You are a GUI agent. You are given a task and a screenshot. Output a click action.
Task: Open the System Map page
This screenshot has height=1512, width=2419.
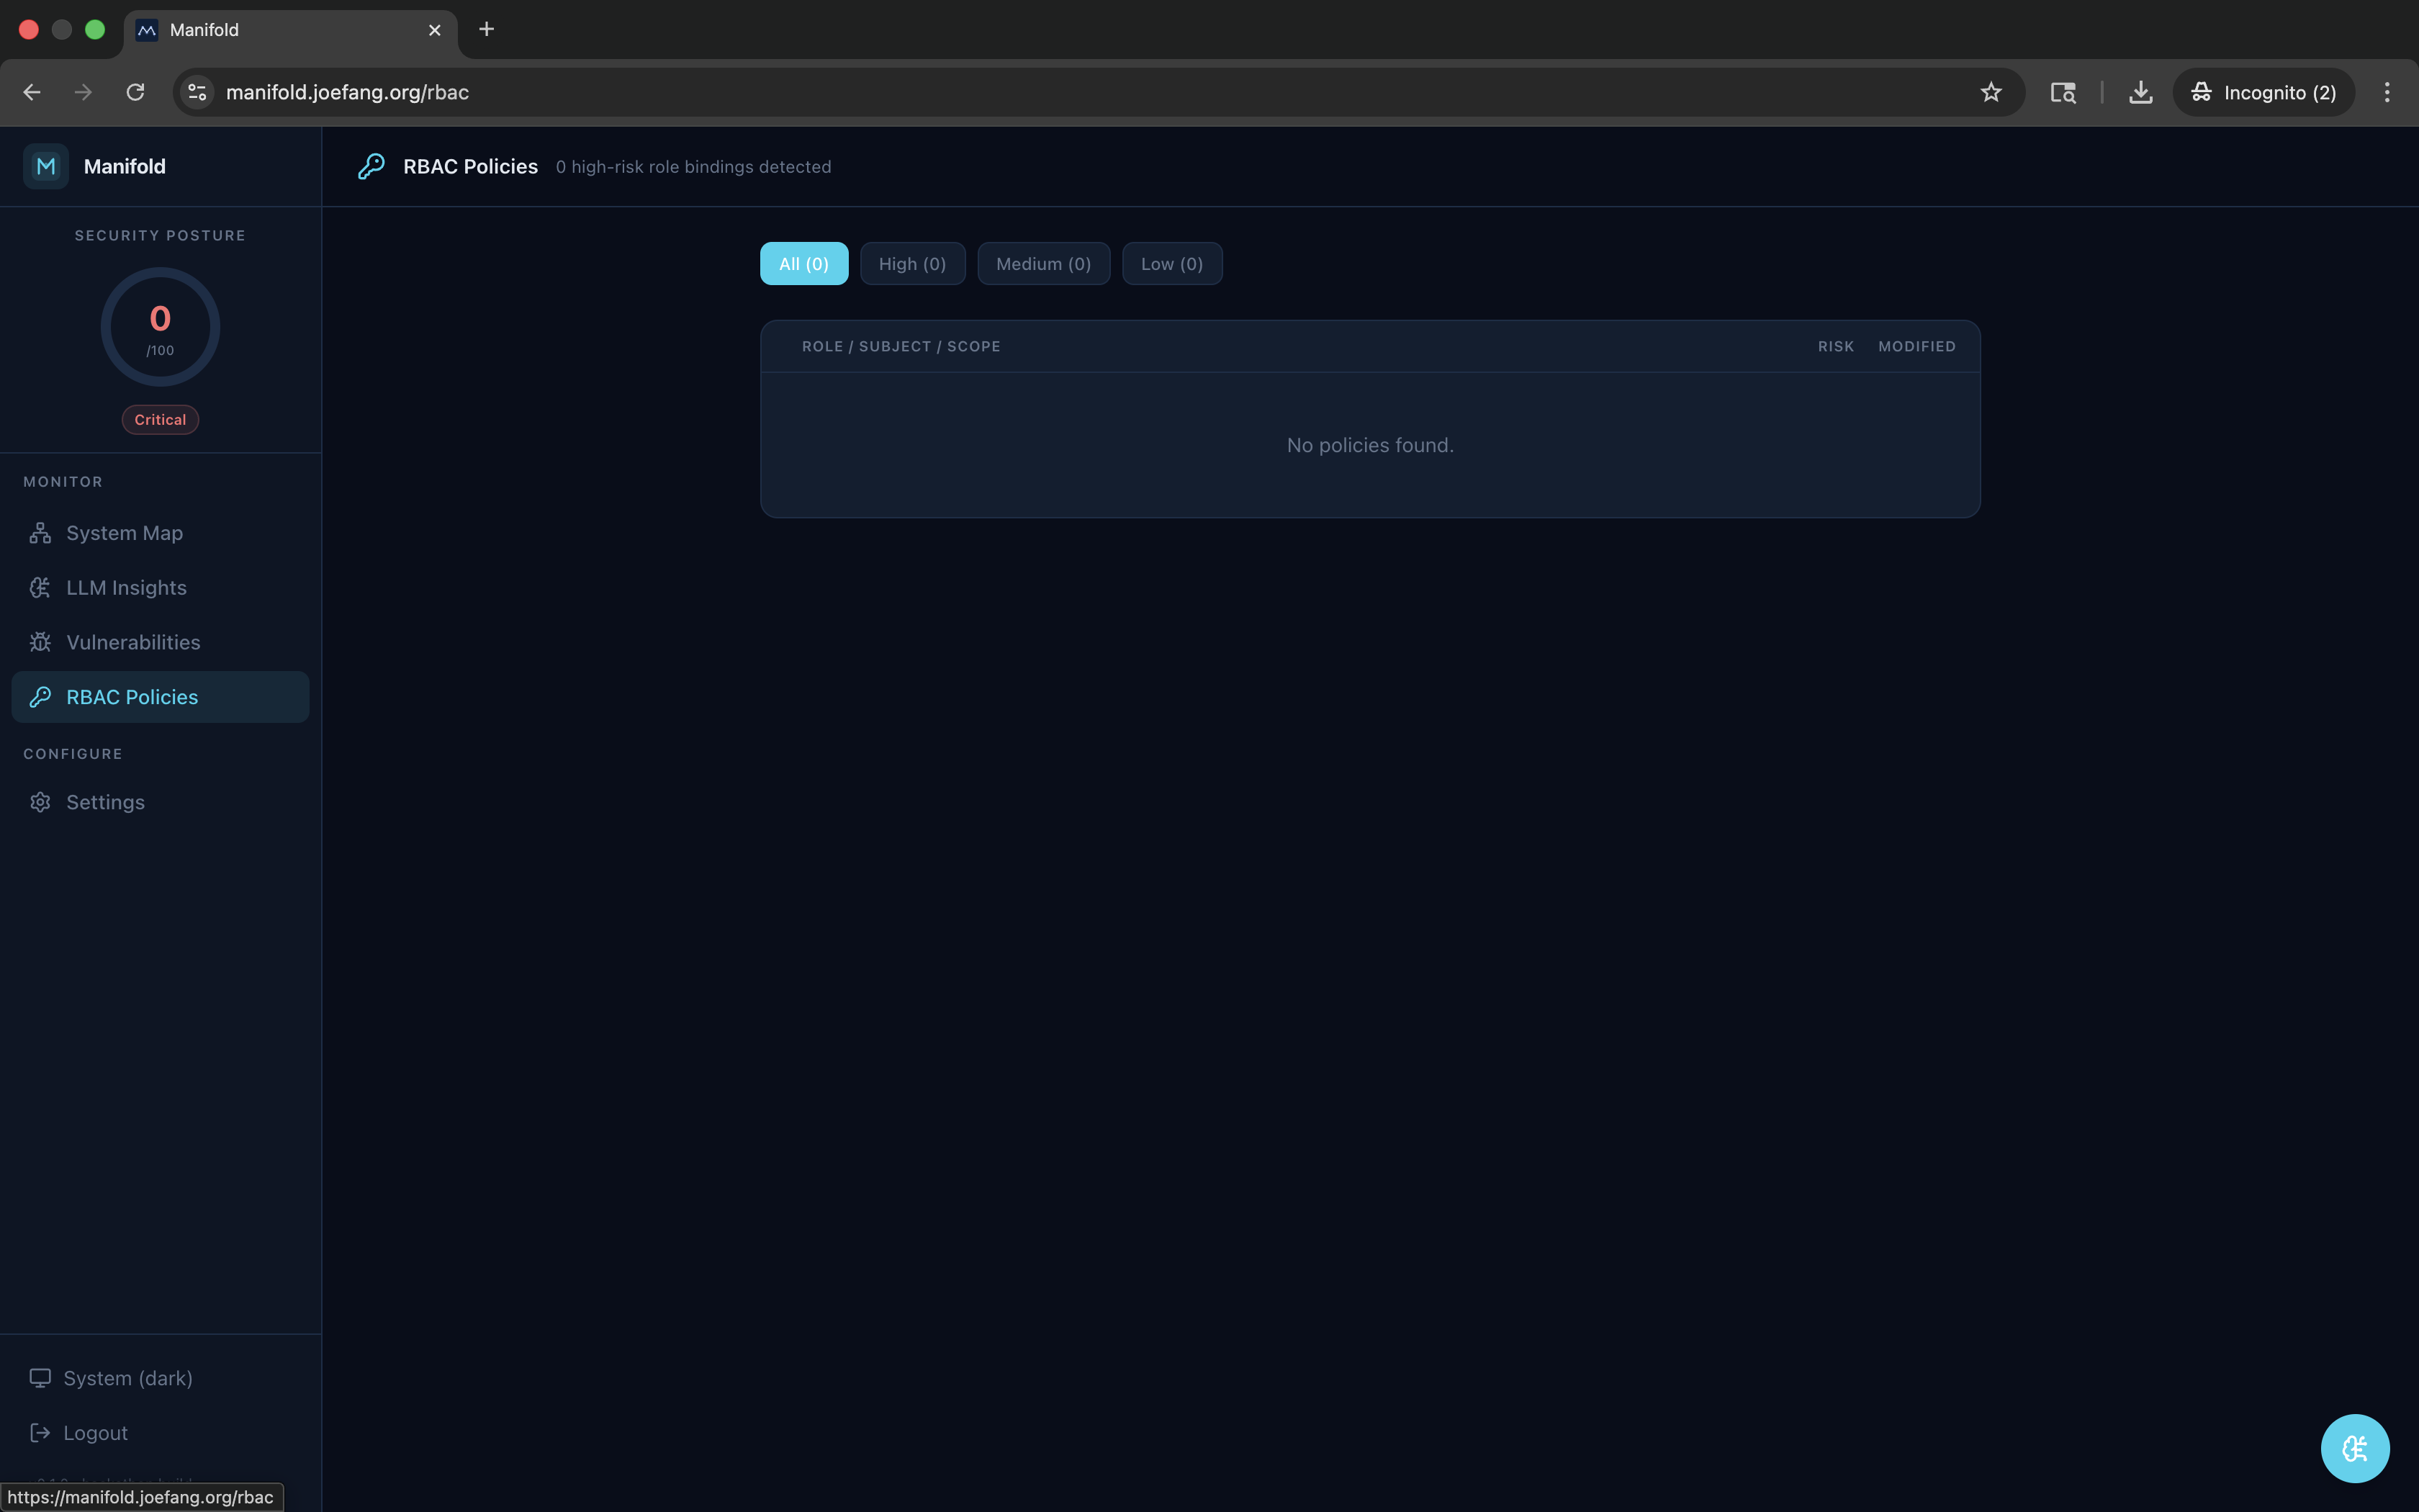click(x=124, y=533)
